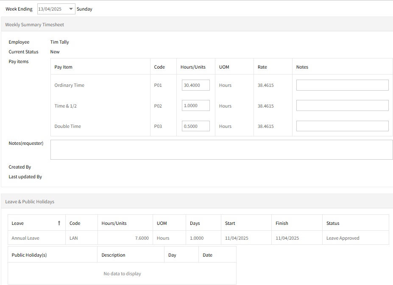Edit Time & 1/2 hours field
The image size is (393, 285).
196,105
